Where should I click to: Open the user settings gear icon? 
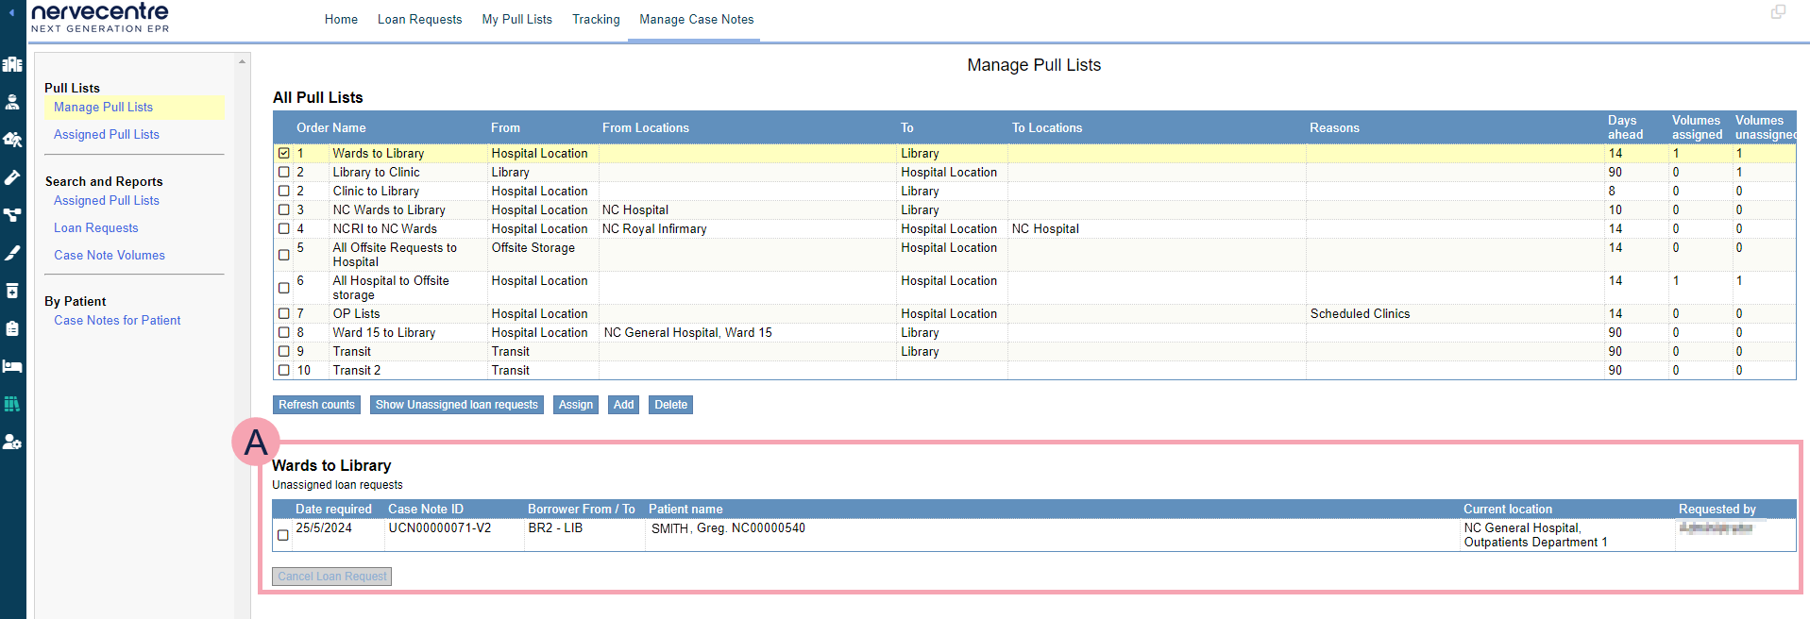coord(12,442)
